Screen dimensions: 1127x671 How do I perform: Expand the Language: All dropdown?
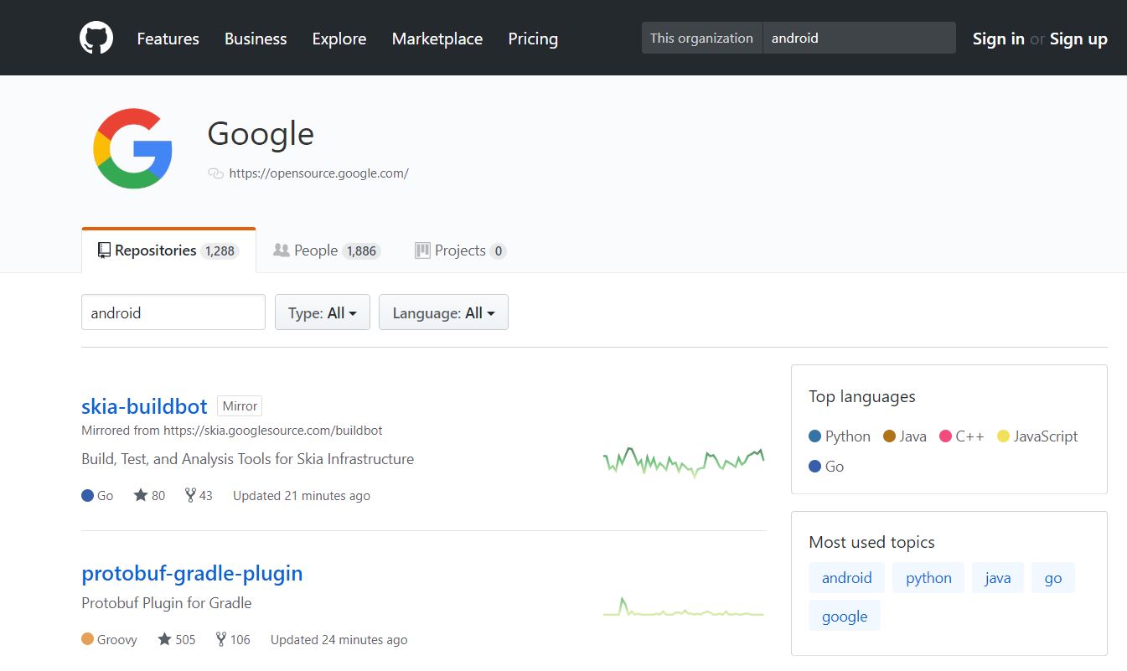tap(443, 312)
